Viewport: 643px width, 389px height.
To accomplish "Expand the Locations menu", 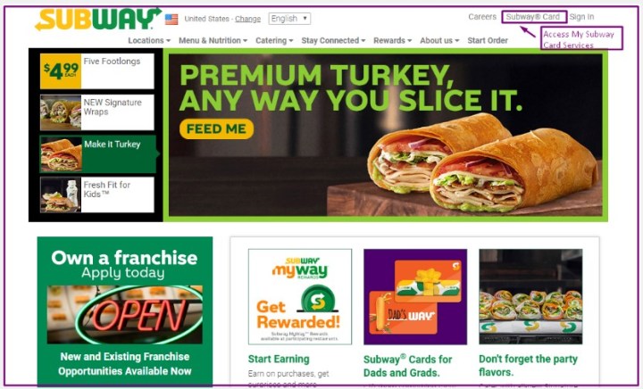I will click(149, 40).
